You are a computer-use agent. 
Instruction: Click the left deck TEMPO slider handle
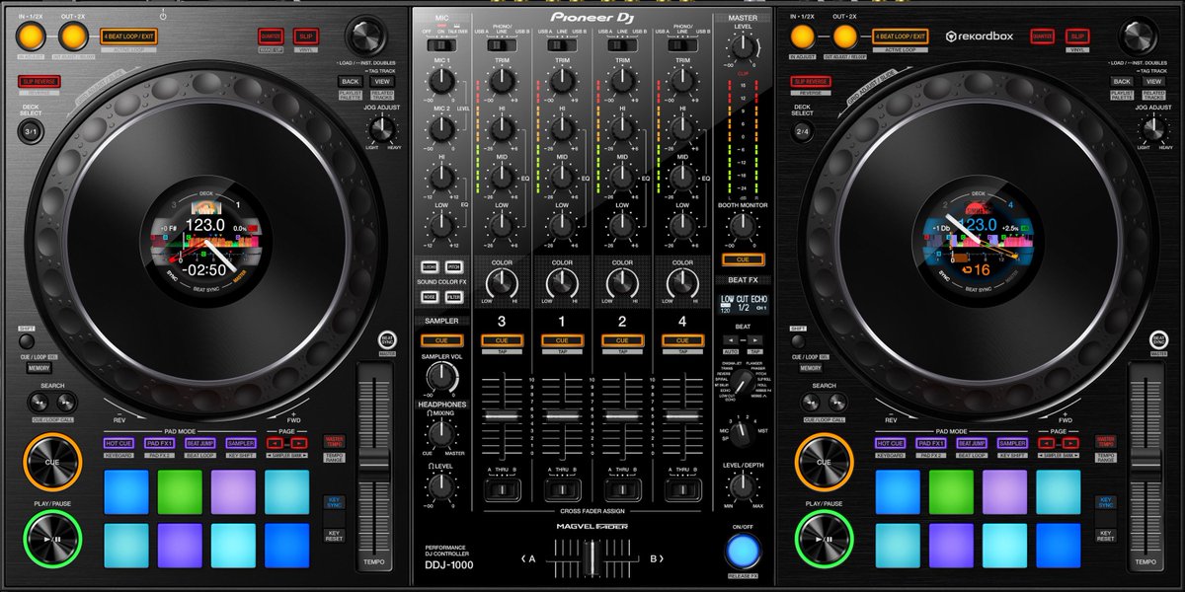tap(372, 460)
